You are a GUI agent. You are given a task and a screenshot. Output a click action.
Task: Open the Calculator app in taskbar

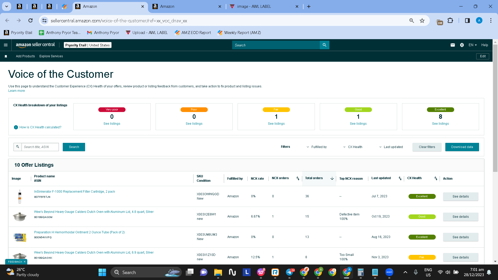361,272
